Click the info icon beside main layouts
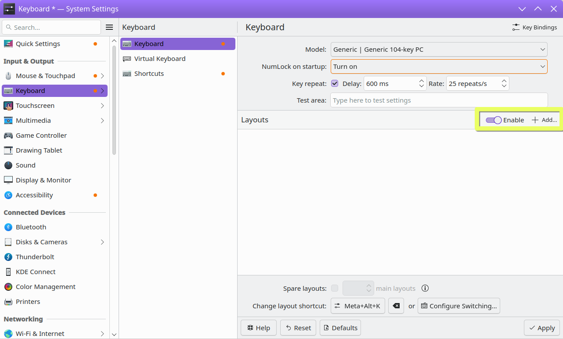The image size is (563, 339). 425,288
